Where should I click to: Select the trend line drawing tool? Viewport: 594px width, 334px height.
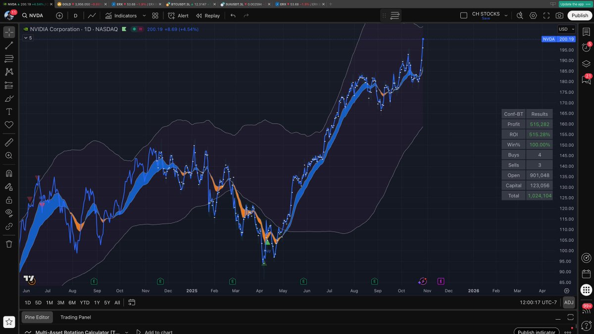click(9, 46)
